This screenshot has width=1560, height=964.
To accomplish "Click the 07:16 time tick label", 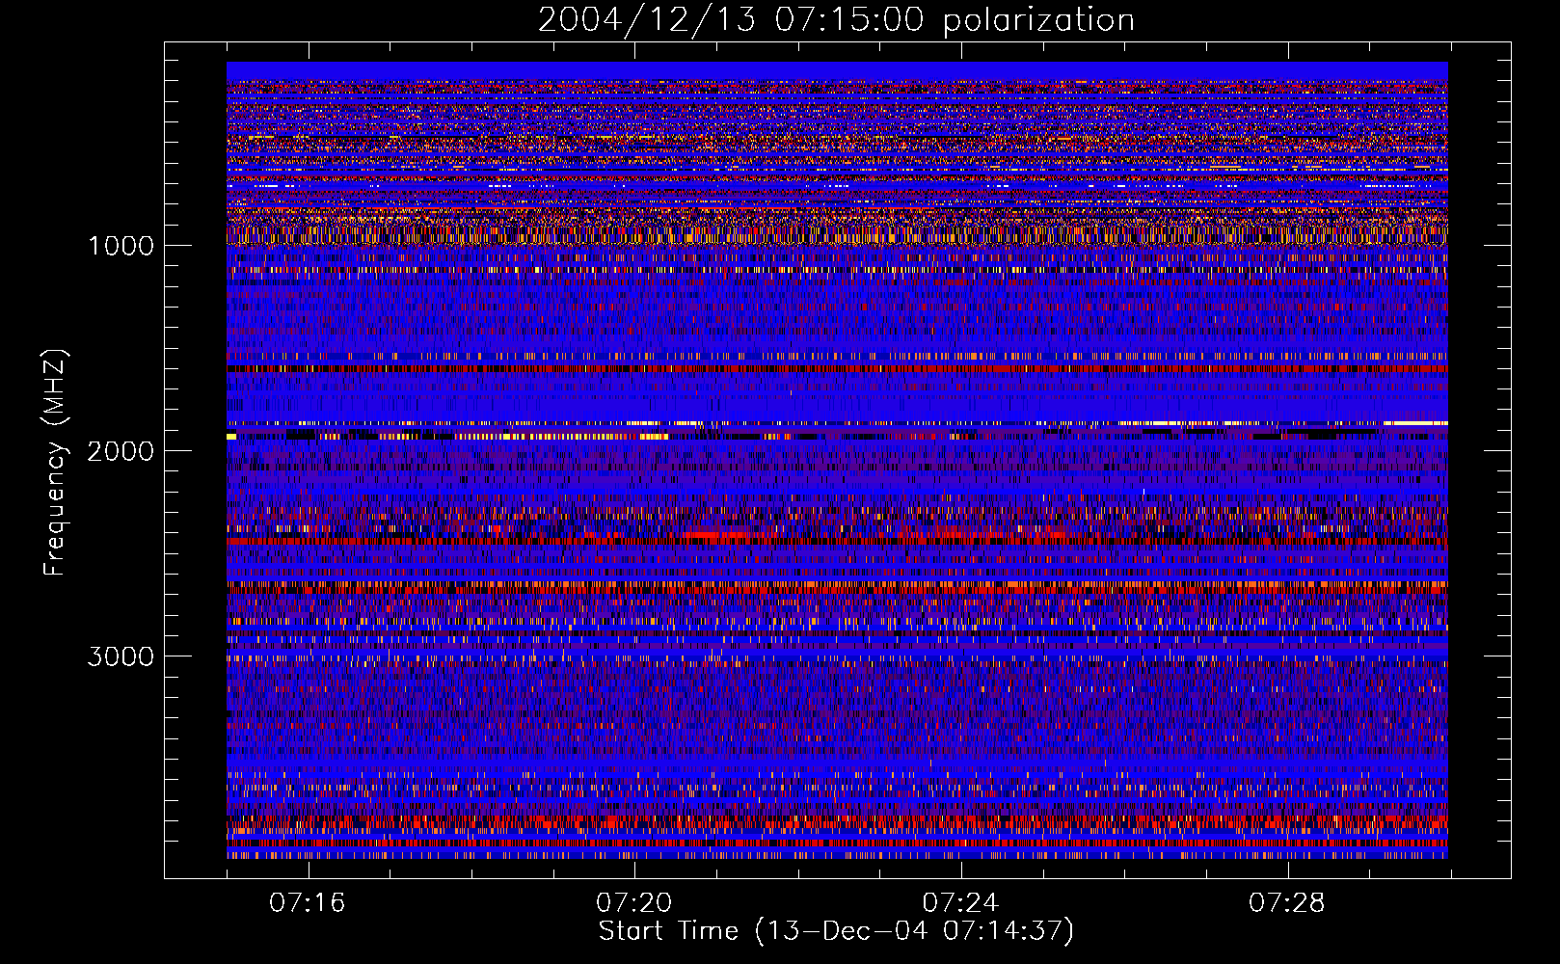I will point(308,903).
